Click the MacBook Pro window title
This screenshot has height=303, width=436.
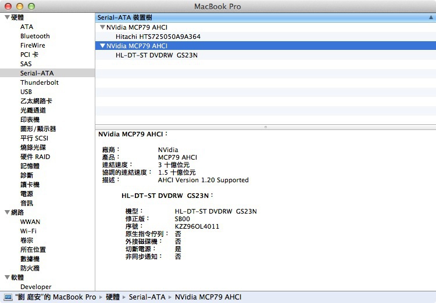tap(217, 6)
